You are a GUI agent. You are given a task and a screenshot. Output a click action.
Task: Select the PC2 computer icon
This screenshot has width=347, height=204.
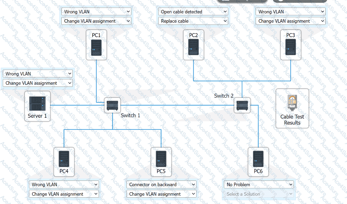click(193, 47)
